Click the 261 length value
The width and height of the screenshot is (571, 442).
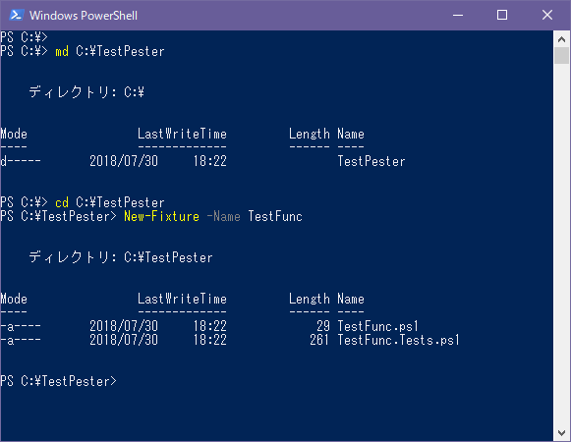click(319, 340)
